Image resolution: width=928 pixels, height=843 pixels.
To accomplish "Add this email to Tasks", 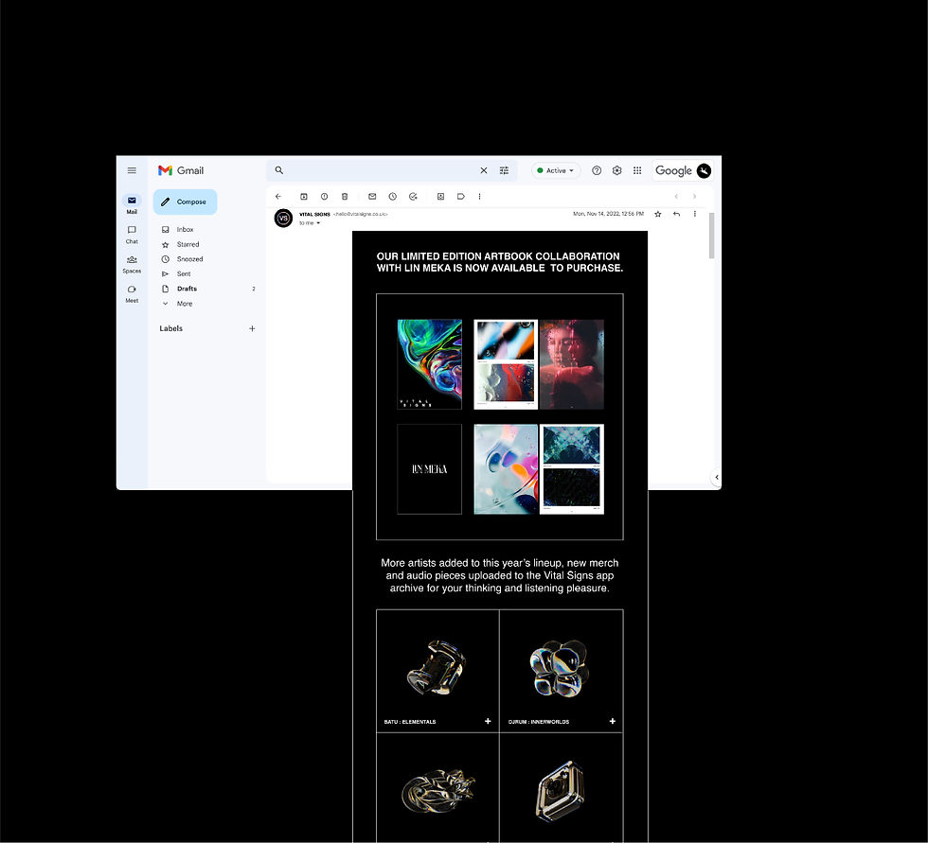I will 413,196.
